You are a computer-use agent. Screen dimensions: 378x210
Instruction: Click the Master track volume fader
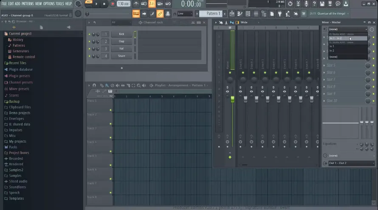(x=232, y=99)
